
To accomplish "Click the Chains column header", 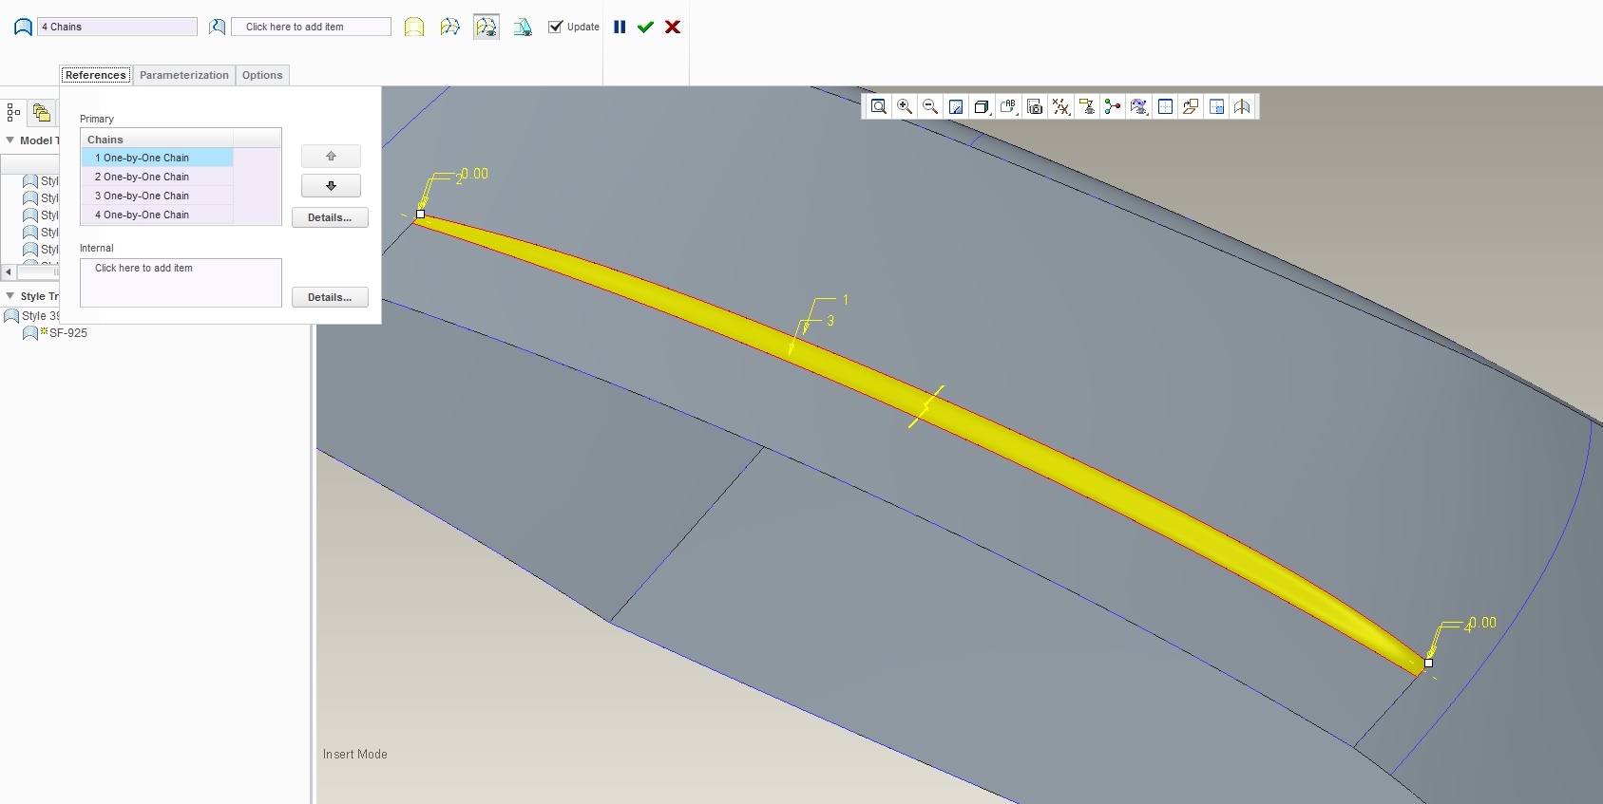I will 157,140.
